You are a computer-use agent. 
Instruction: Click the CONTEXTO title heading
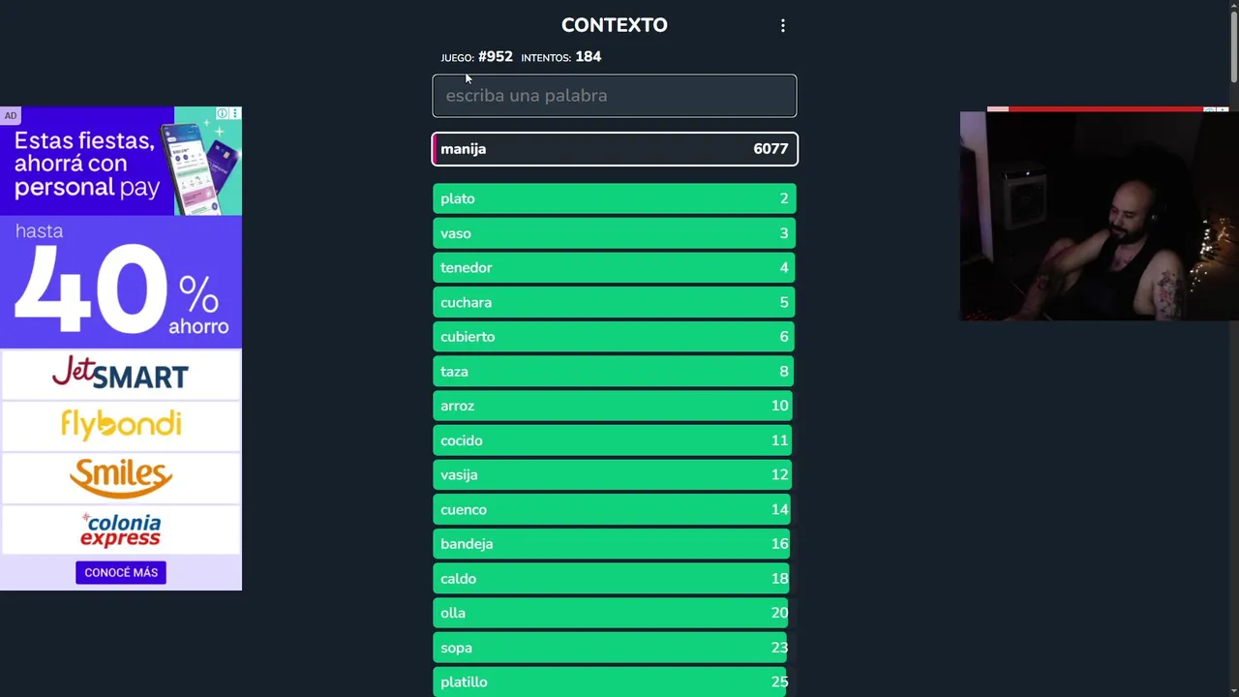(x=614, y=25)
